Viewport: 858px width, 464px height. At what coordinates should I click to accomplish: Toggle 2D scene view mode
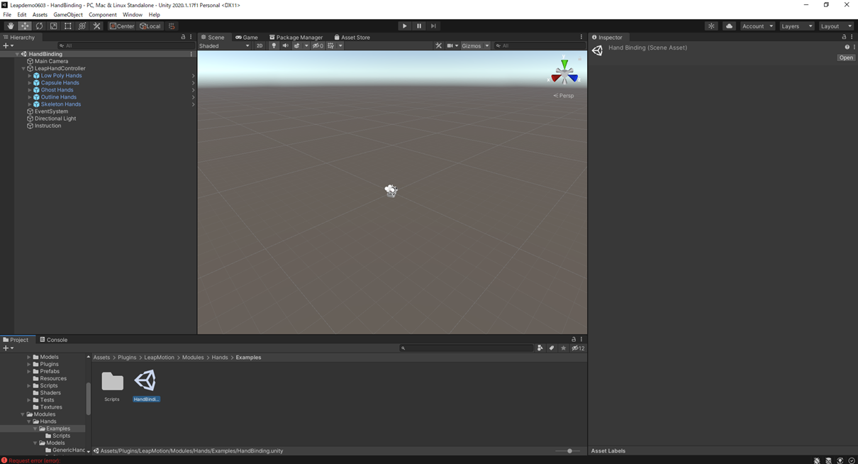coord(260,46)
